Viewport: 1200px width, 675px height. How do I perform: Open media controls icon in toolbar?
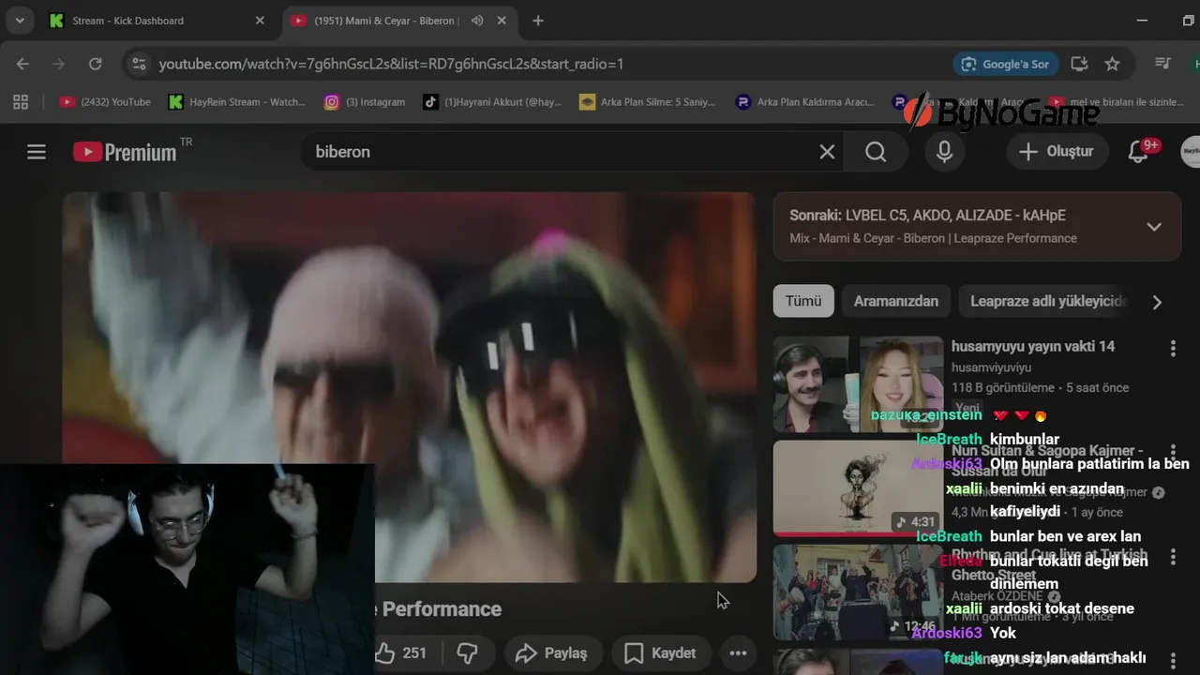(x=1162, y=64)
